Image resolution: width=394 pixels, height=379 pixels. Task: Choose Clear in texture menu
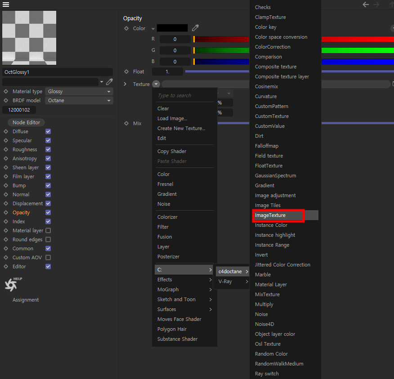pos(163,108)
